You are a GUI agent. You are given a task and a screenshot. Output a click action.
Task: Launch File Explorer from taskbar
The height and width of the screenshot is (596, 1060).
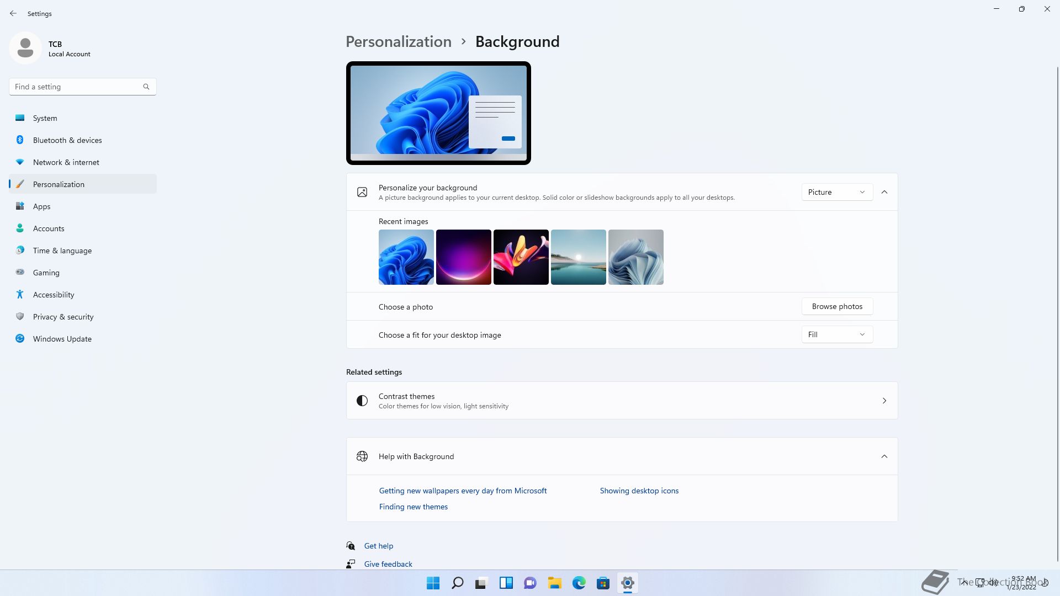pos(555,583)
